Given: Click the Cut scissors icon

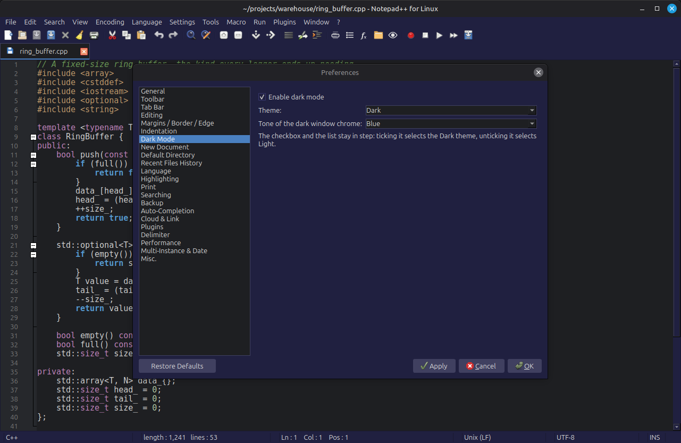Looking at the screenshot, I should pyautogui.click(x=112, y=35).
